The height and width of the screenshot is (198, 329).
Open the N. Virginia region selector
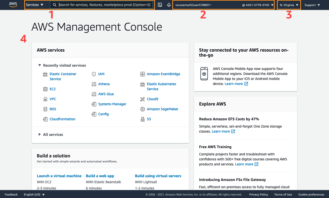[289, 5]
